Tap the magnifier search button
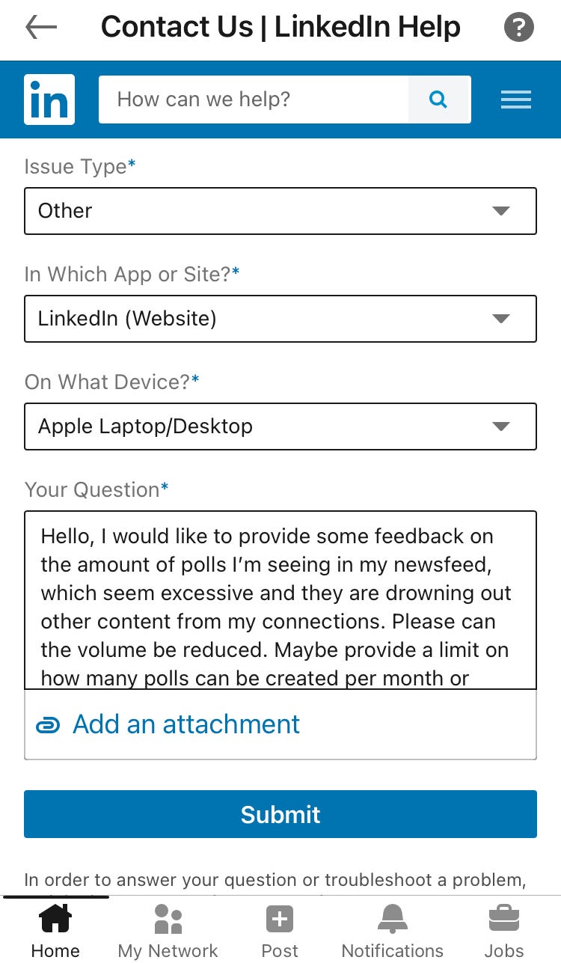This screenshot has height=963, width=561. click(439, 100)
